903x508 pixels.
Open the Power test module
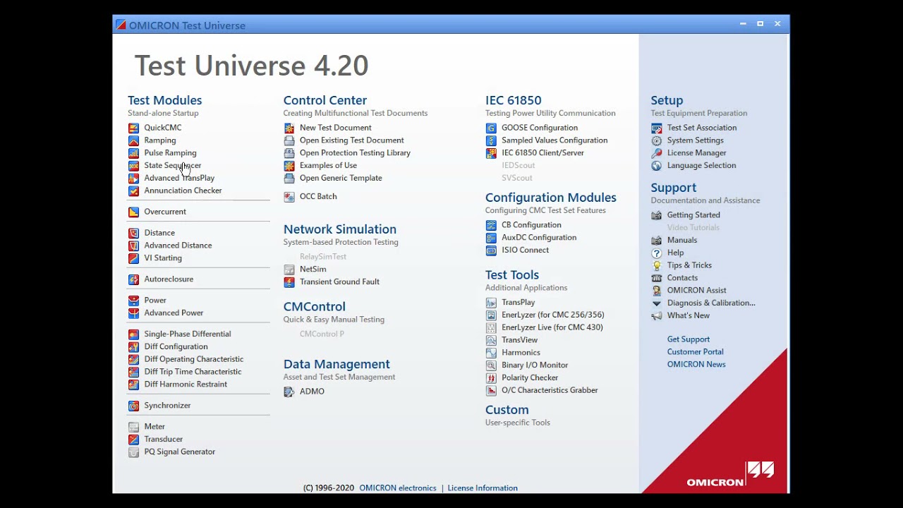click(x=155, y=301)
